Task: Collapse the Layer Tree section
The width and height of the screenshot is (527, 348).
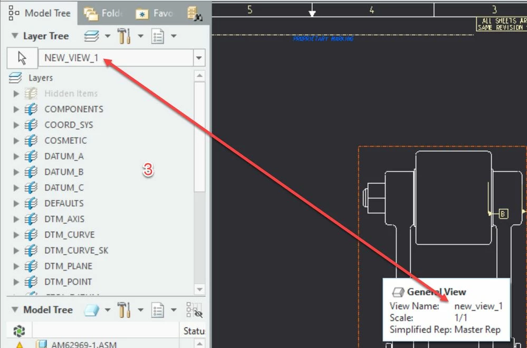Action: [x=15, y=36]
